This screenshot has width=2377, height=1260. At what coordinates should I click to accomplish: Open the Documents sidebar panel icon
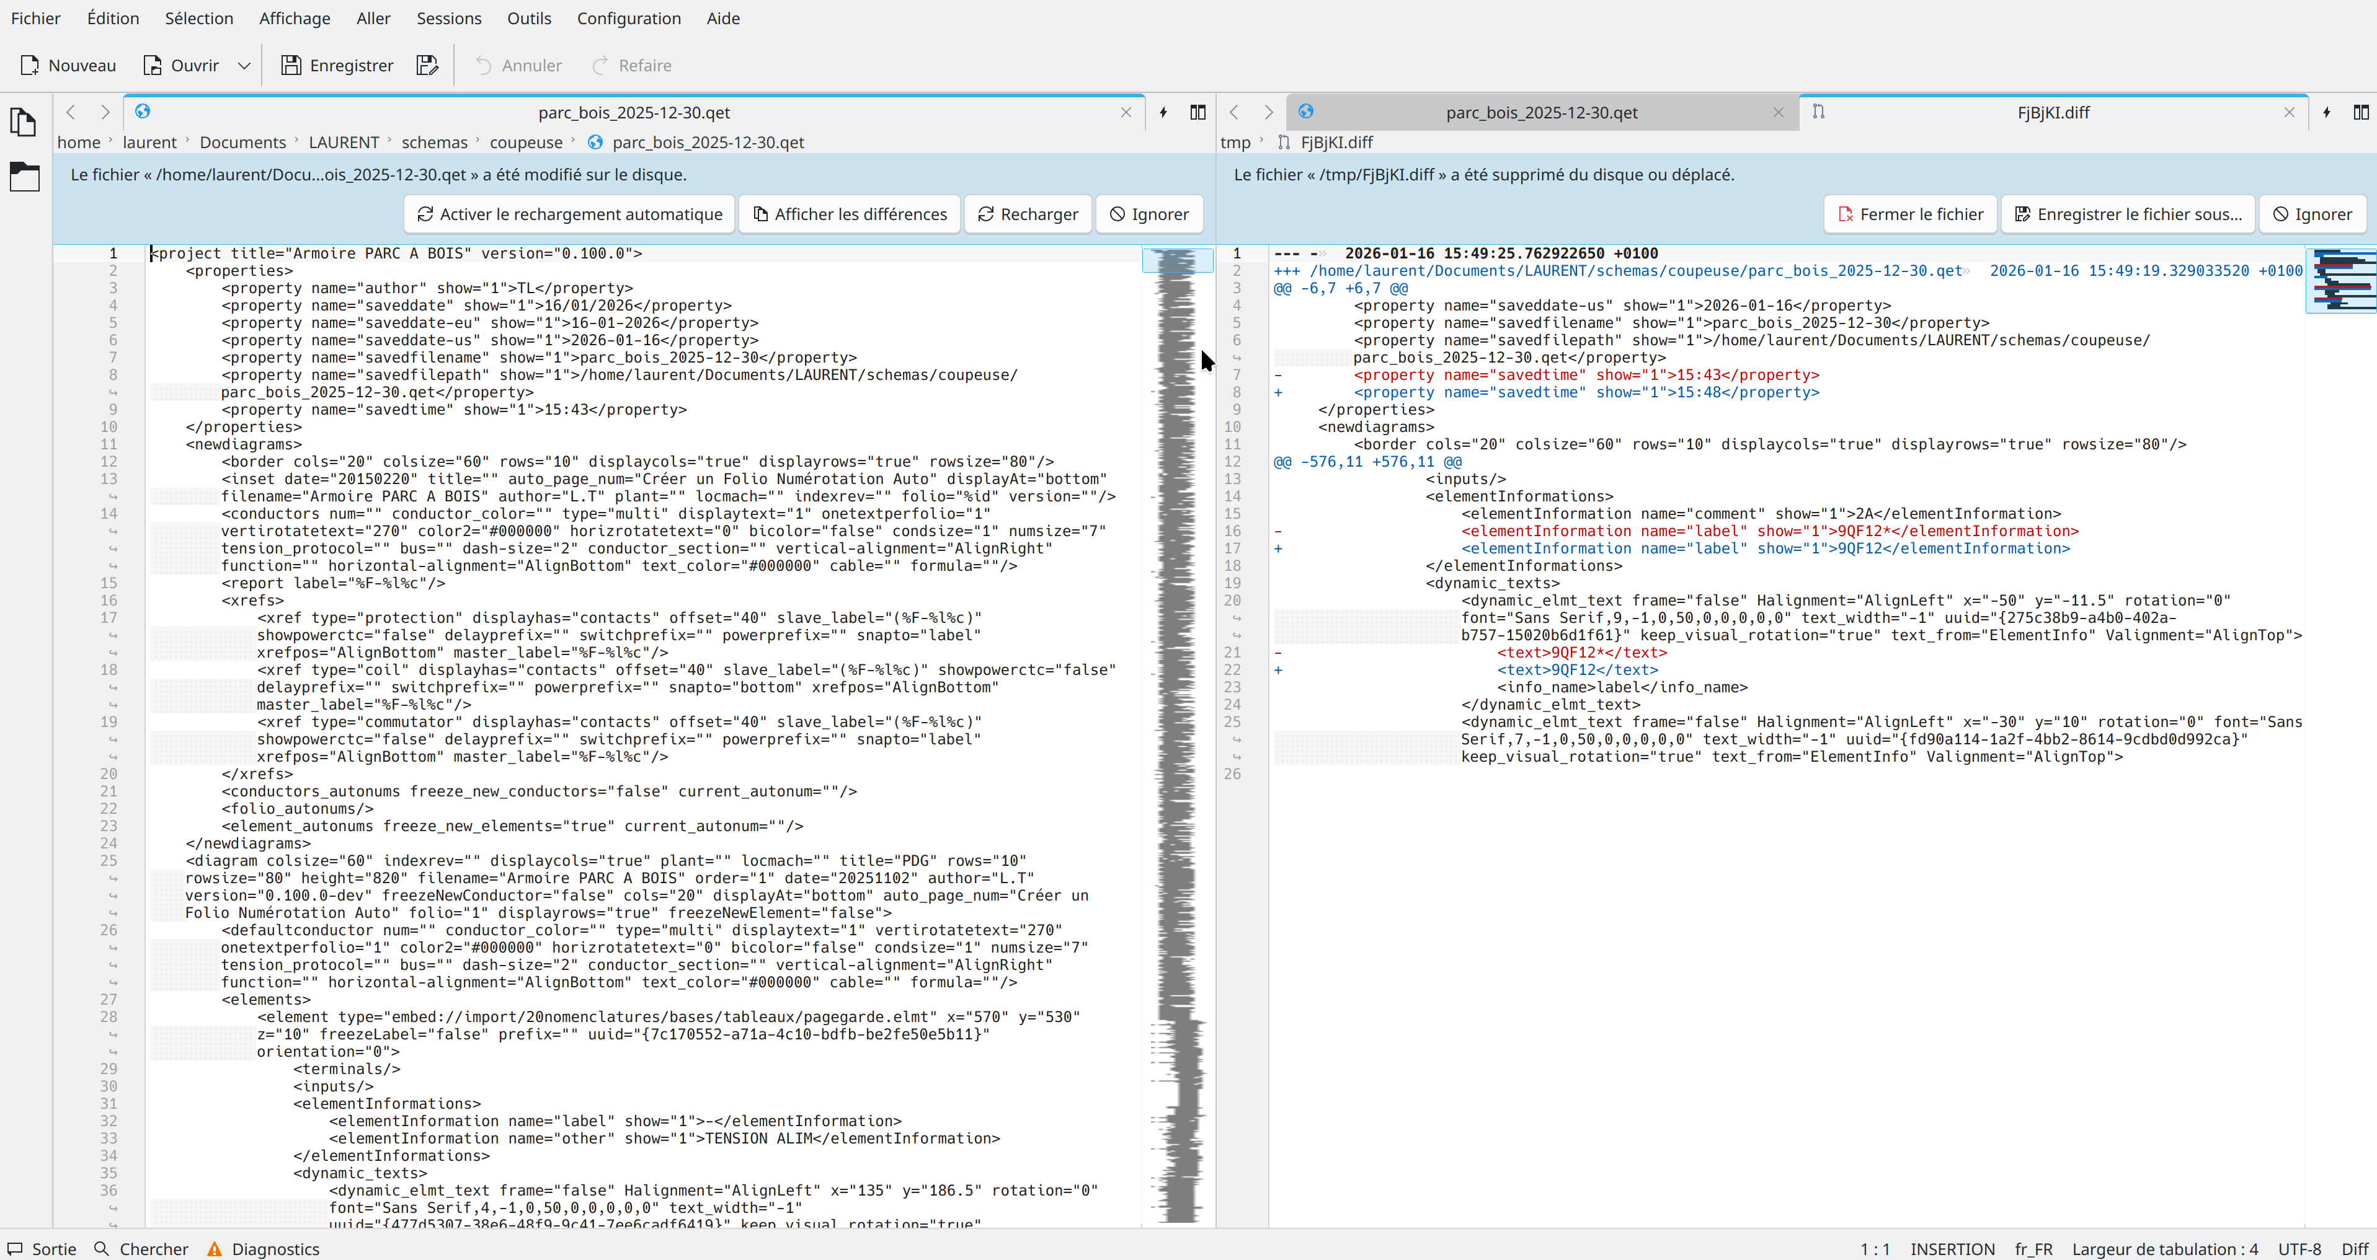[x=24, y=121]
